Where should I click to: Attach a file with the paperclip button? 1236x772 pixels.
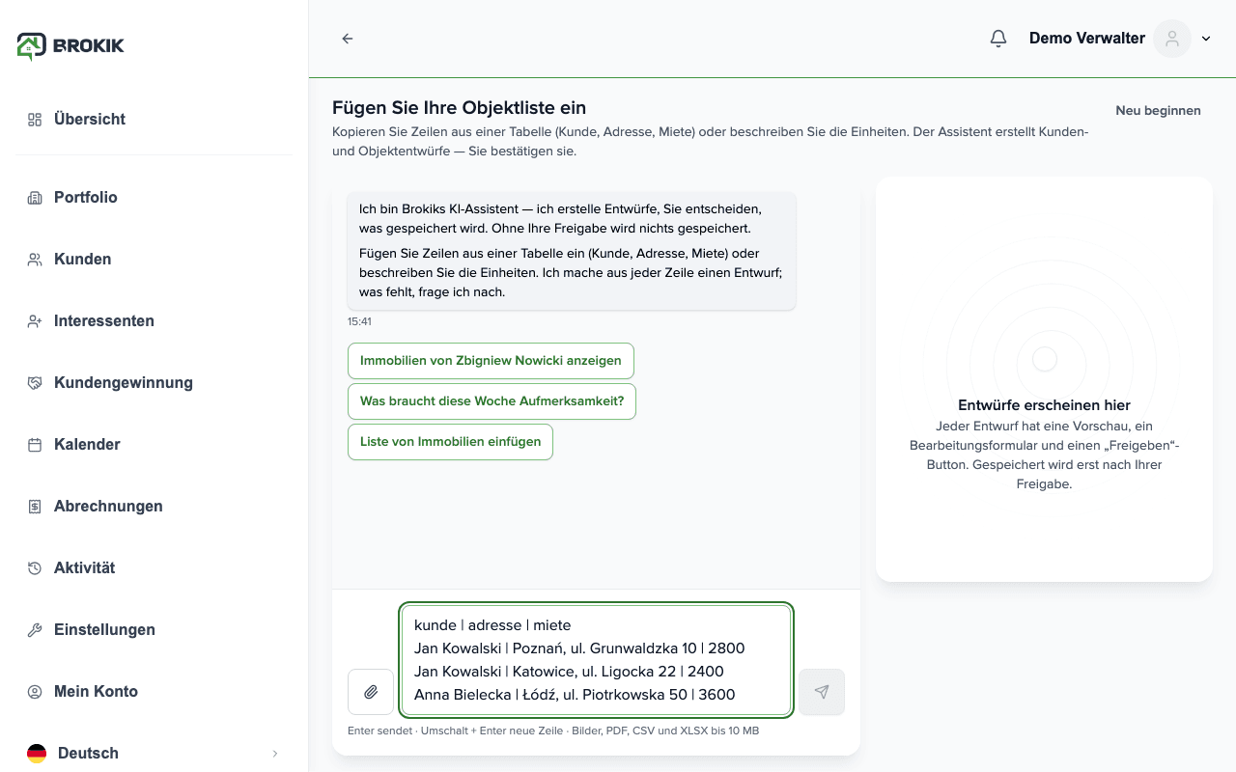(371, 692)
